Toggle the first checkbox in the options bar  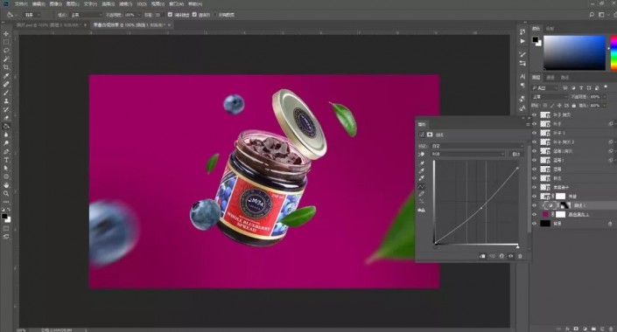pos(170,15)
